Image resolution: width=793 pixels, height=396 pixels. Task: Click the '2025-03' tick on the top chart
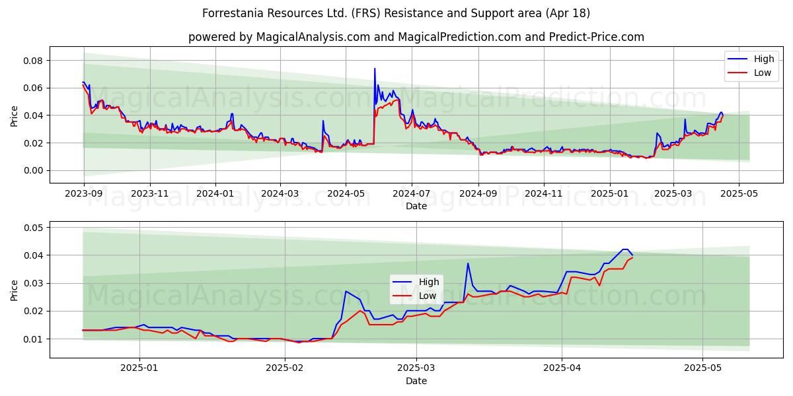tap(673, 194)
